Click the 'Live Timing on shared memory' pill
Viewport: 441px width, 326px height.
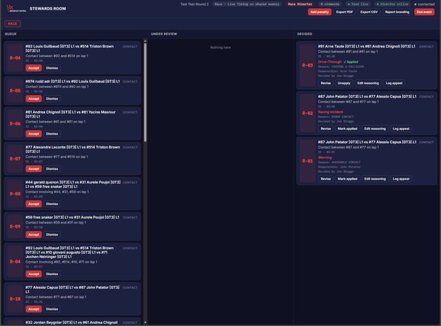coord(247,4)
